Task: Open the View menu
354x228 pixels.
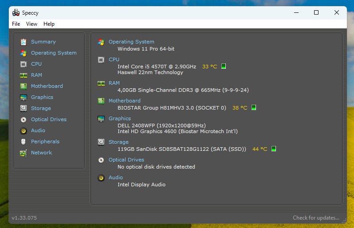Action: click(x=31, y=24)
